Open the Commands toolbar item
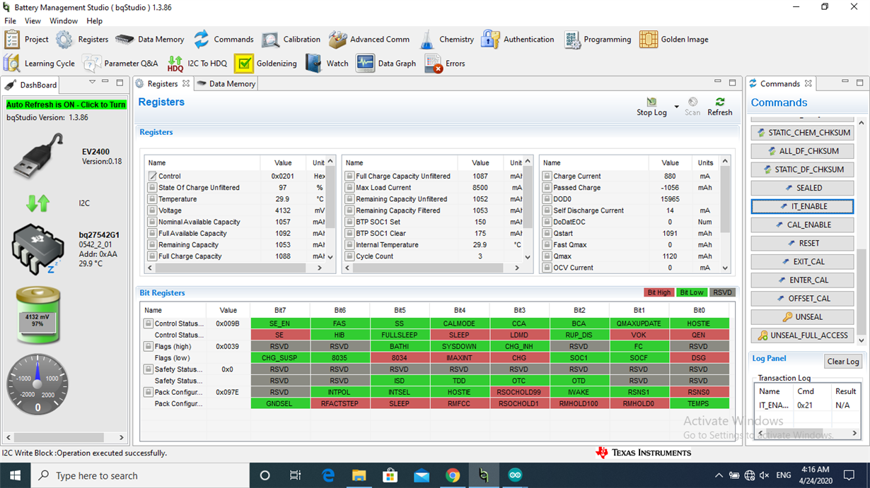This screenshot has width=870, height=488. click(223, 40)
